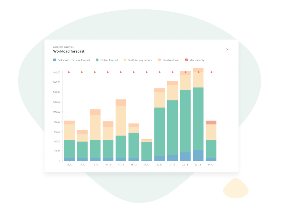Click the 17.12 date label

click(121, 164)
